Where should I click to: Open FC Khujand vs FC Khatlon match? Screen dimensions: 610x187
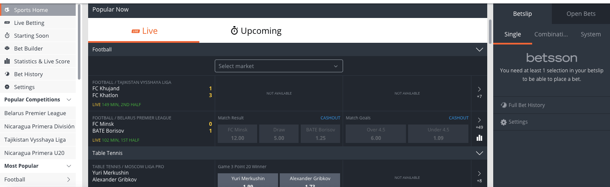point(151,93)
